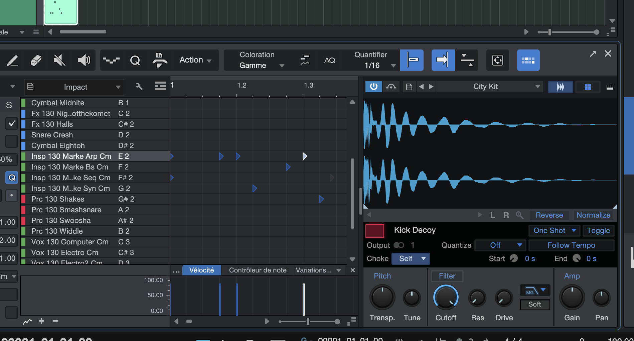Open the wrench settings for Impact
Screen dimensions: 634x341
tap(139, 87)
